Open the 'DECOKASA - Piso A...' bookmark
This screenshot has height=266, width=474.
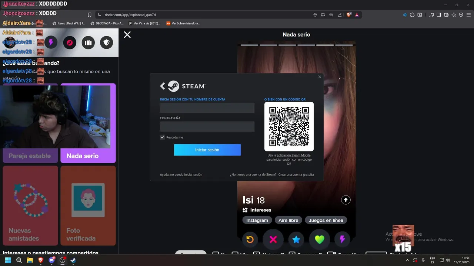(x=107, y=23)
